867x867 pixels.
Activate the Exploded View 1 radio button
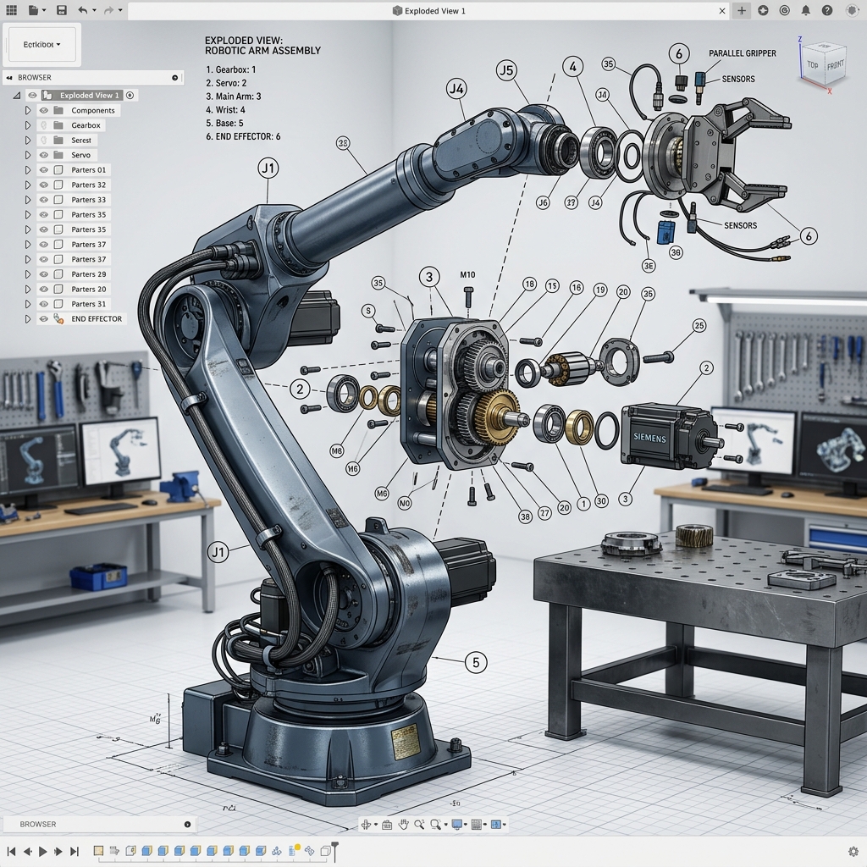[x=130, y=95]
